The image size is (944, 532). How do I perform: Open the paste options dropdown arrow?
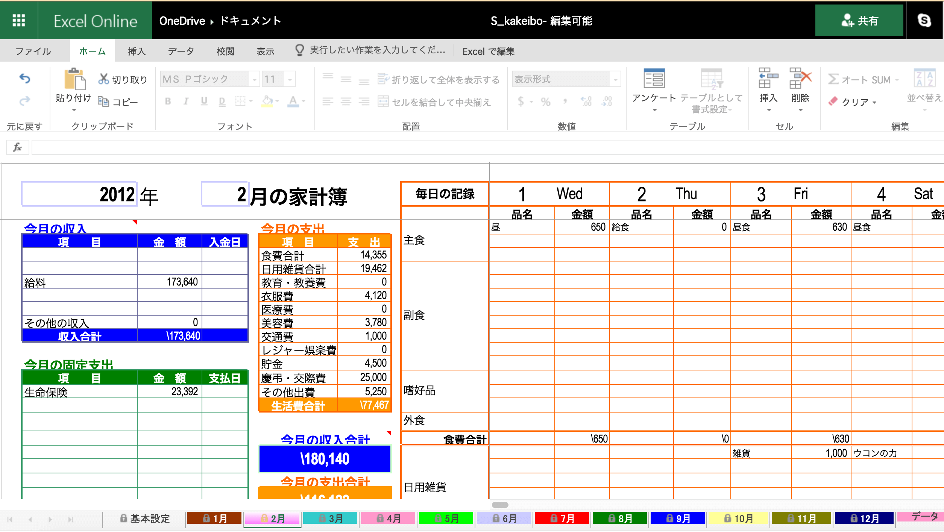pos(74,110)
